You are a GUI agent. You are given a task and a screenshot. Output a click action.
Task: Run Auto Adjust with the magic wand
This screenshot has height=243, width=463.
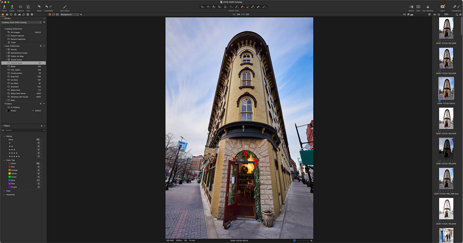coord(65,7)
